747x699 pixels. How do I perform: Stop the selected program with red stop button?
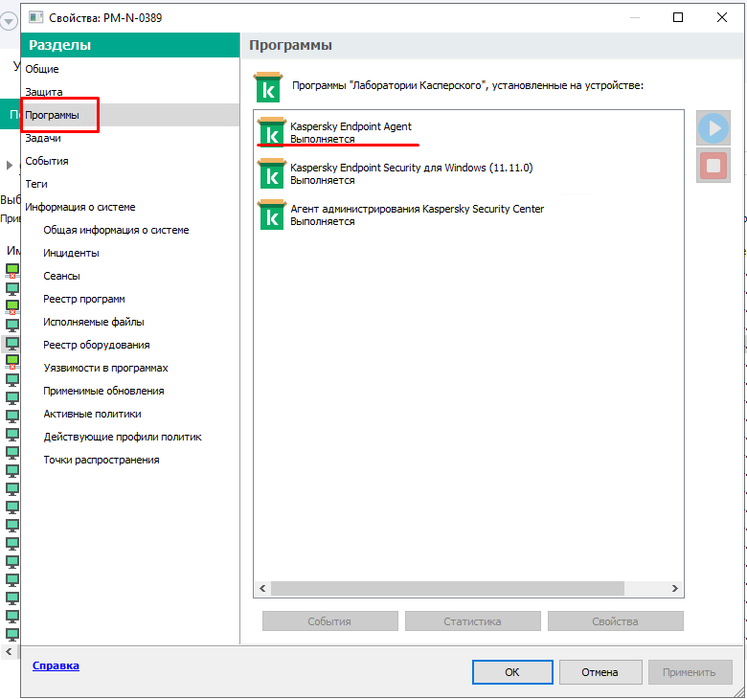click(713, 166)
